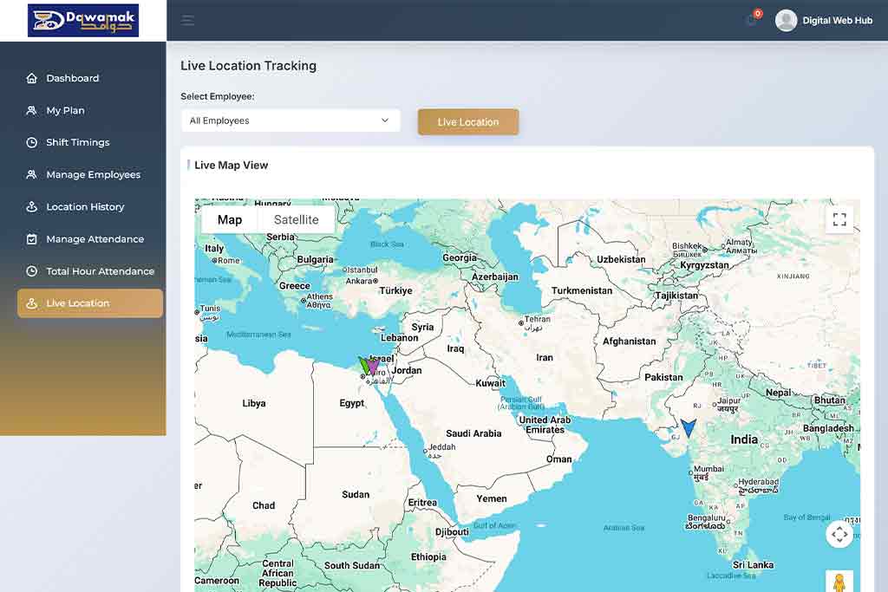
Task: Click the map camera pan control
Action: pos(839,534)
